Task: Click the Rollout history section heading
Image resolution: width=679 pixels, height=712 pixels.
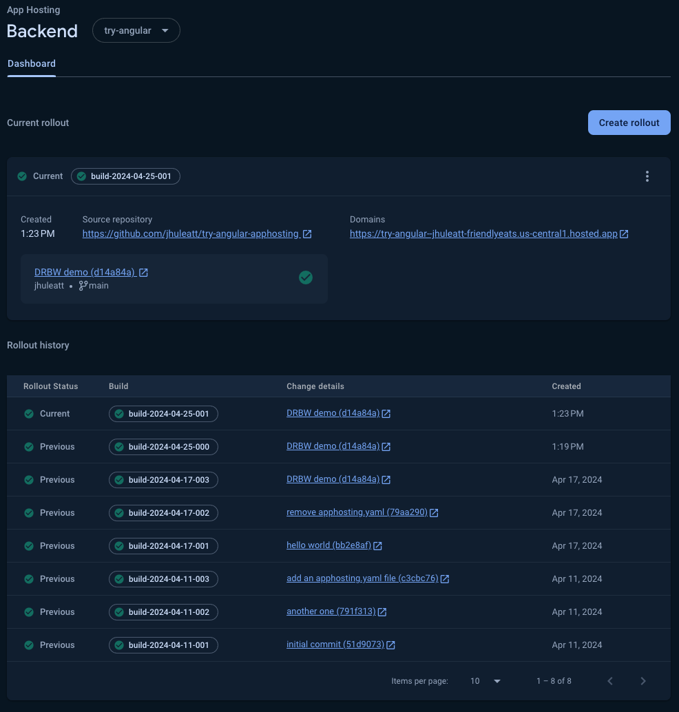Action: 38,345
